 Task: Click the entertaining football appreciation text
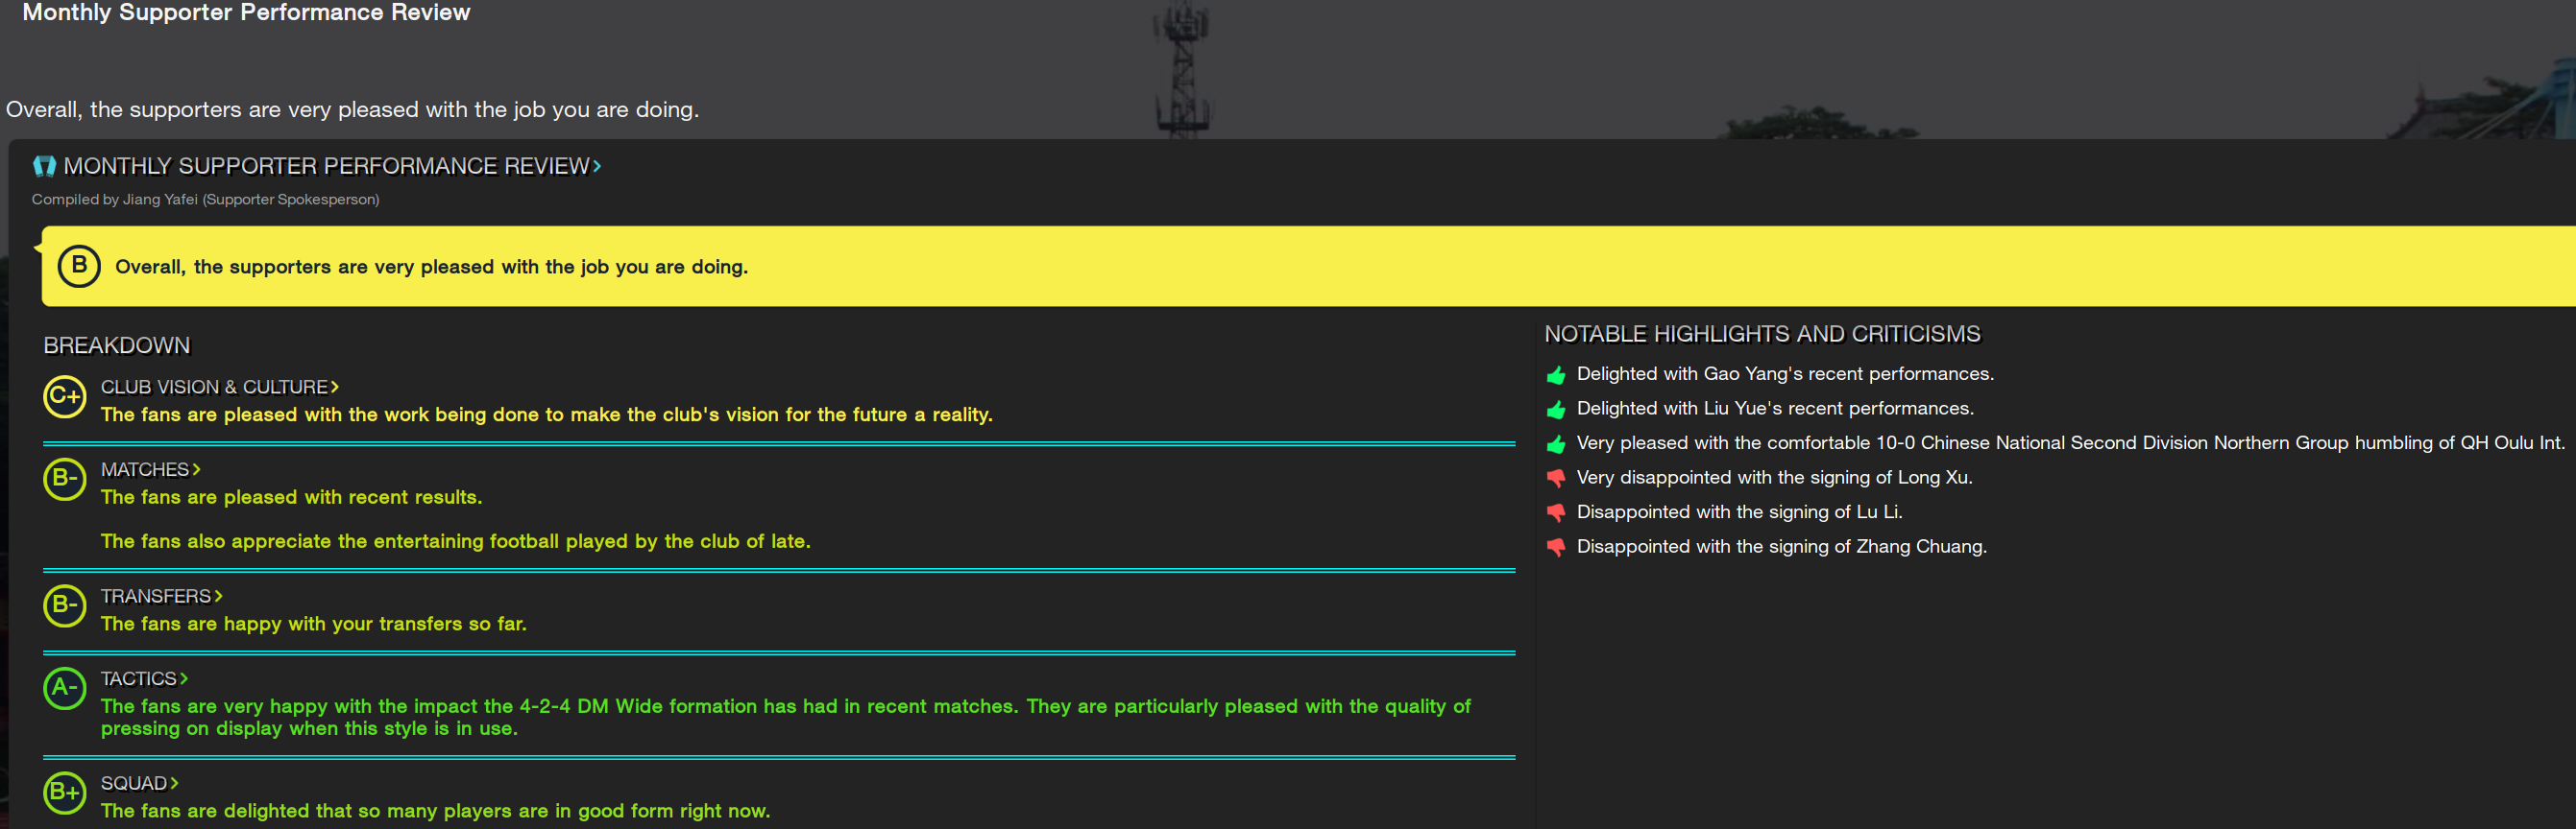[x=455, y=540]
